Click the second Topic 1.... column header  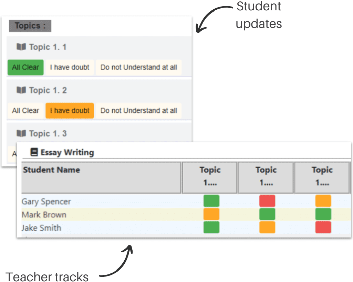[266, 178]
